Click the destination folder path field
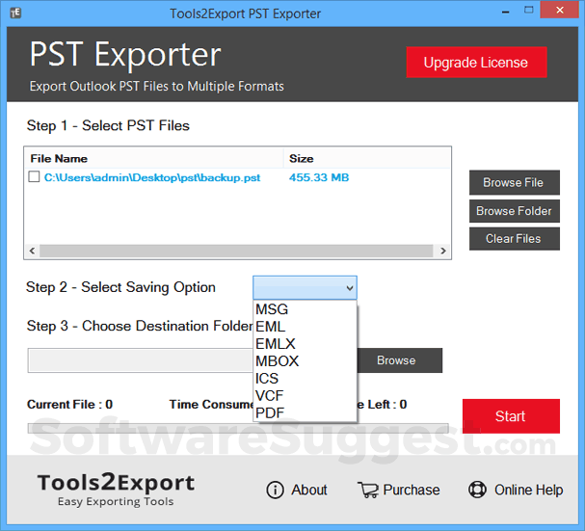 point(141,360)
